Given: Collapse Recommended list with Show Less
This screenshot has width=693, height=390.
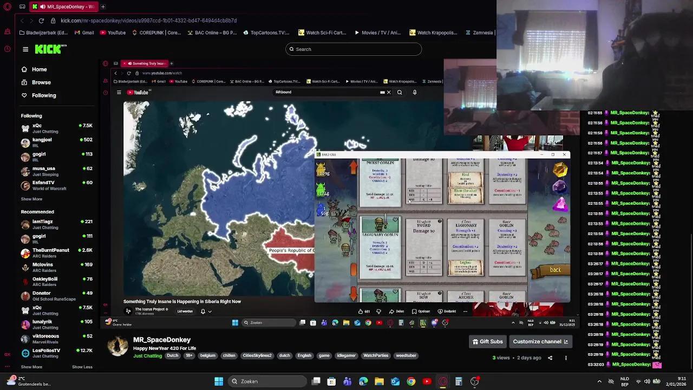Looking at the screenshot, I should pos(82,367).
